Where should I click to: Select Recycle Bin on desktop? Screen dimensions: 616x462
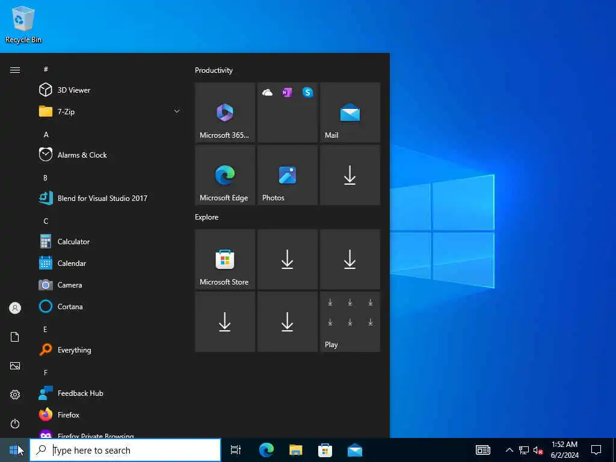click(23, 24)
